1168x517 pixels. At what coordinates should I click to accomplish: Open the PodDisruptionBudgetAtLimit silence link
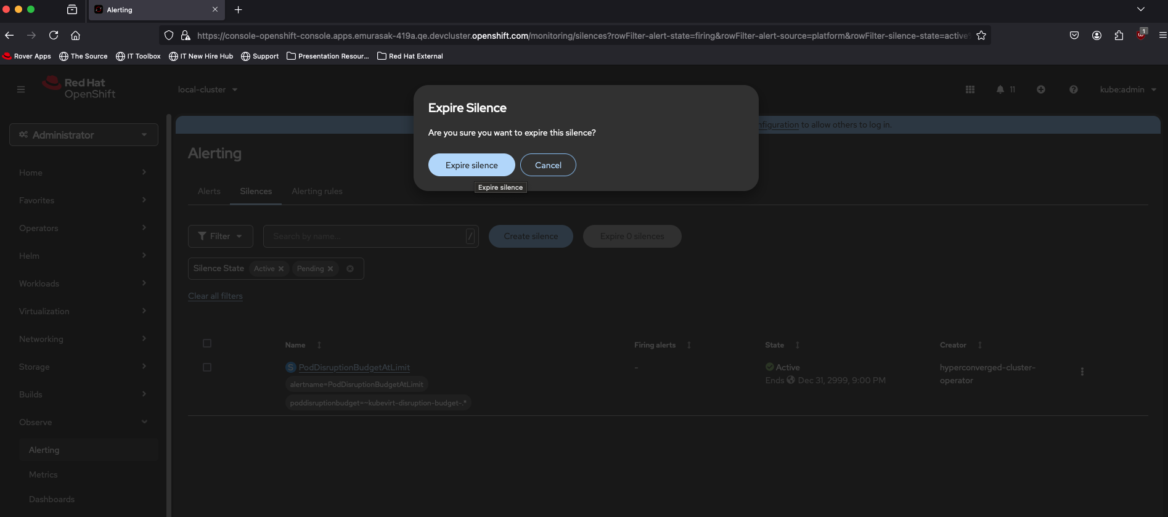pos(354,367)
